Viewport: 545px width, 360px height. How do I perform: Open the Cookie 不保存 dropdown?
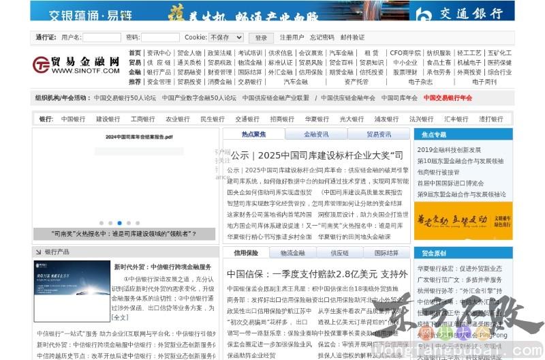click(x=226, y=37)
